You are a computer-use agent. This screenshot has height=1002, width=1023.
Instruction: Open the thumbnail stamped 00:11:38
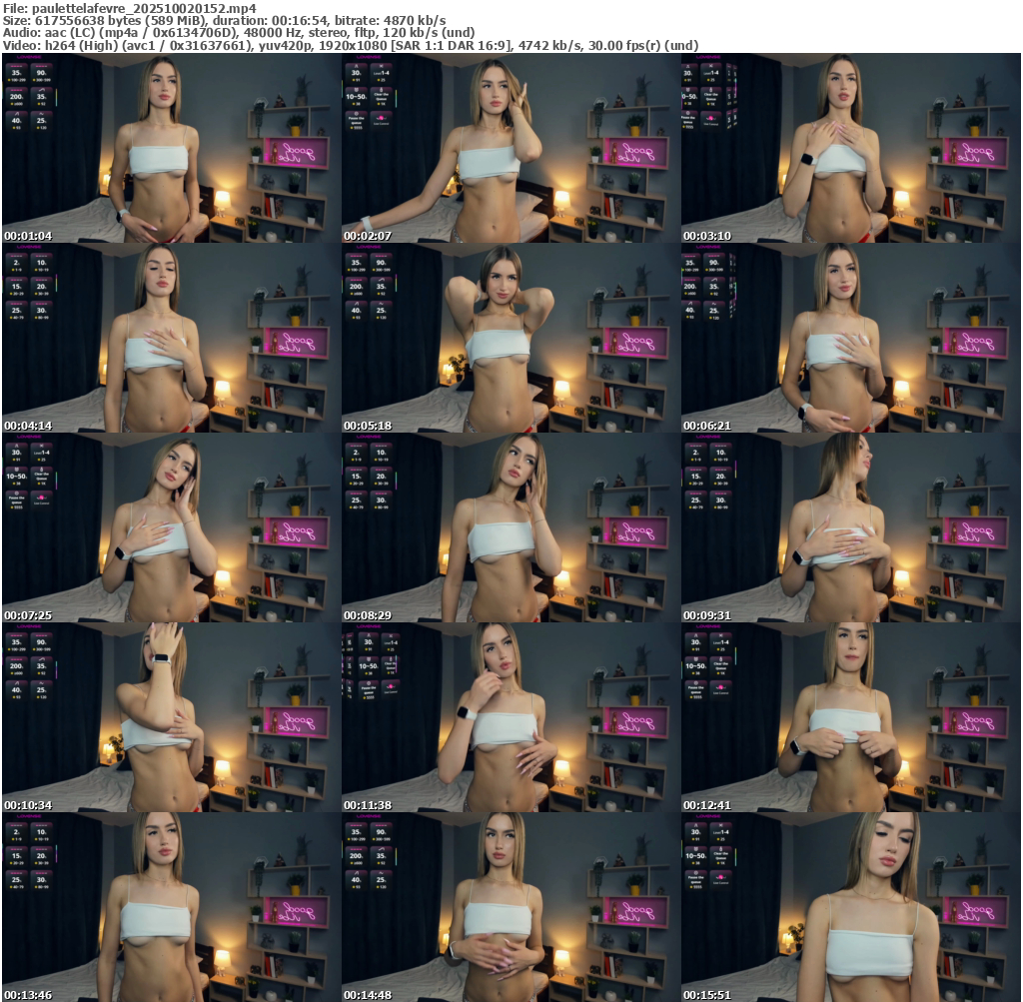[x=511, y=717]
